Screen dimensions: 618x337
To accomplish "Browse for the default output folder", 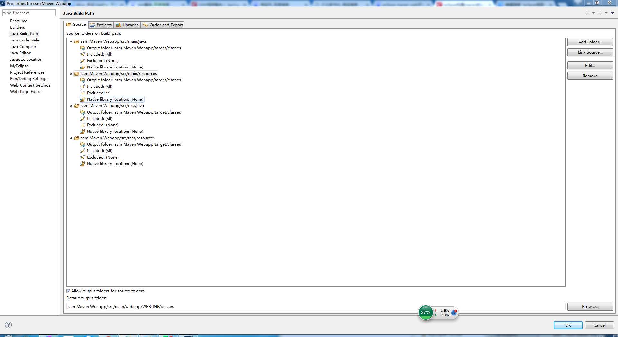I will (590, 307).
